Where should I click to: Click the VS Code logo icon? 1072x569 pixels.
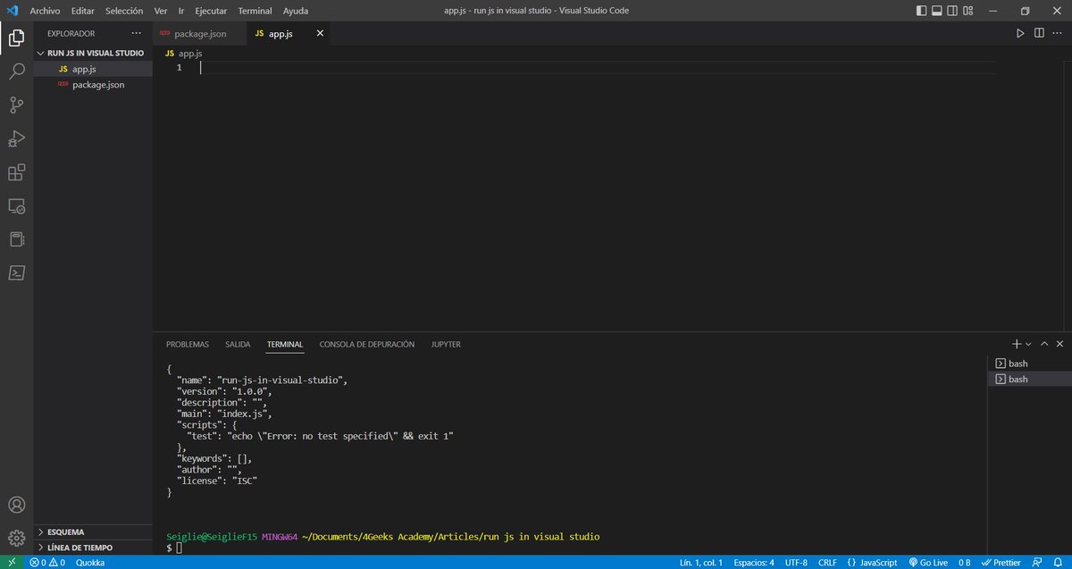(13, 11)
